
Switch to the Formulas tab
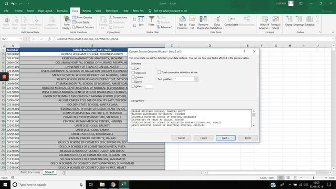coord(62,10)
